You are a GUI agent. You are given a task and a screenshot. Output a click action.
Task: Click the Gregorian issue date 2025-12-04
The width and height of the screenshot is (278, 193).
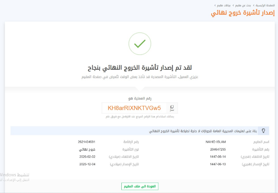pos(87,164)
